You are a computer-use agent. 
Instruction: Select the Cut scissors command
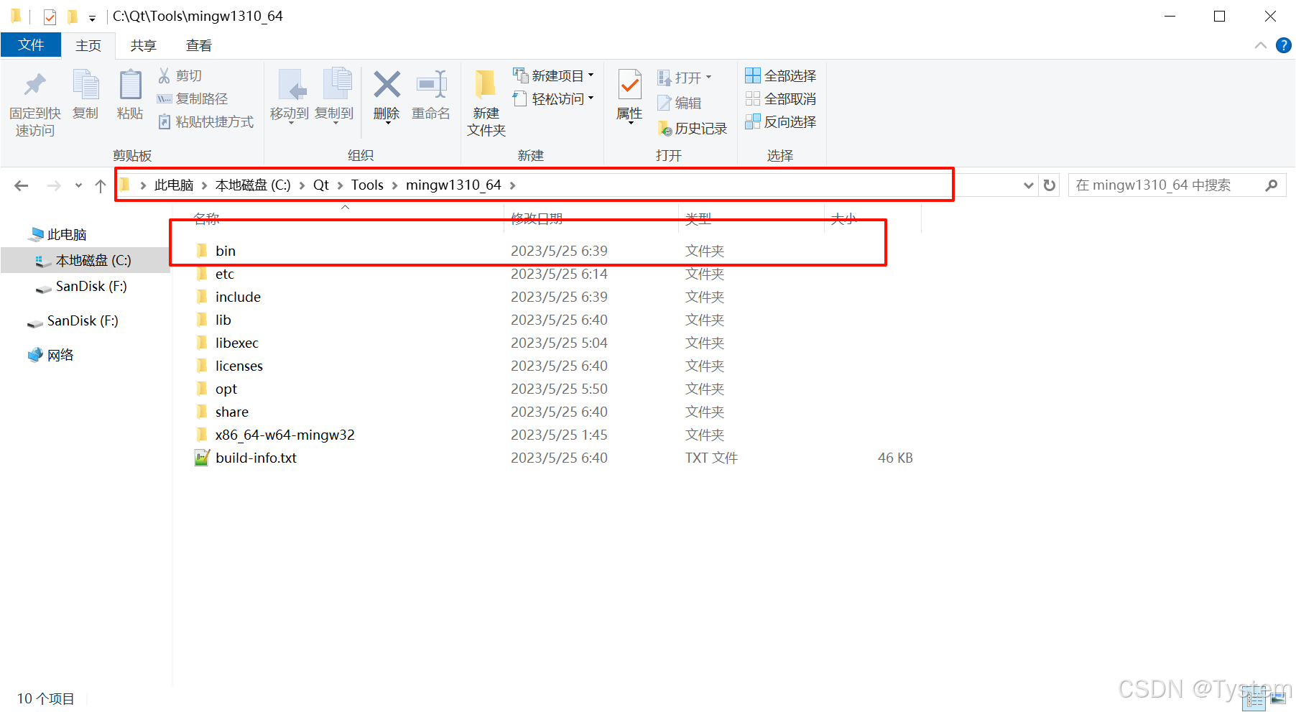click(180, 75)
